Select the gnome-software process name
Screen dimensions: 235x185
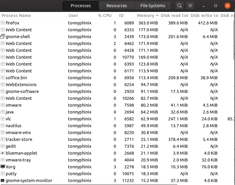[22, 91]
